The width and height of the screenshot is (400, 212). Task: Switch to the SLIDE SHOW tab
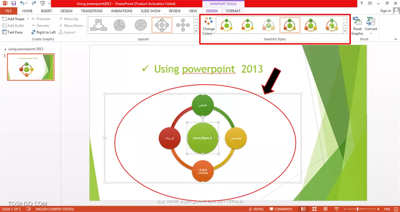click(x=150, y=11)
